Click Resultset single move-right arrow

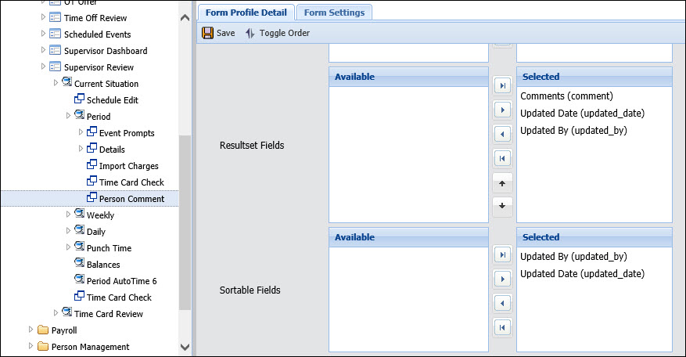(x=503, y=110)
